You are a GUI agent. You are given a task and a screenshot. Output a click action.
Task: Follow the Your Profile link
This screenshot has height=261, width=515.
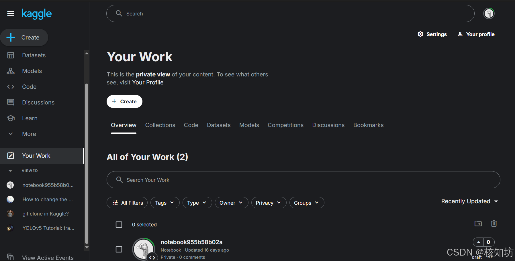coord(148,82)
